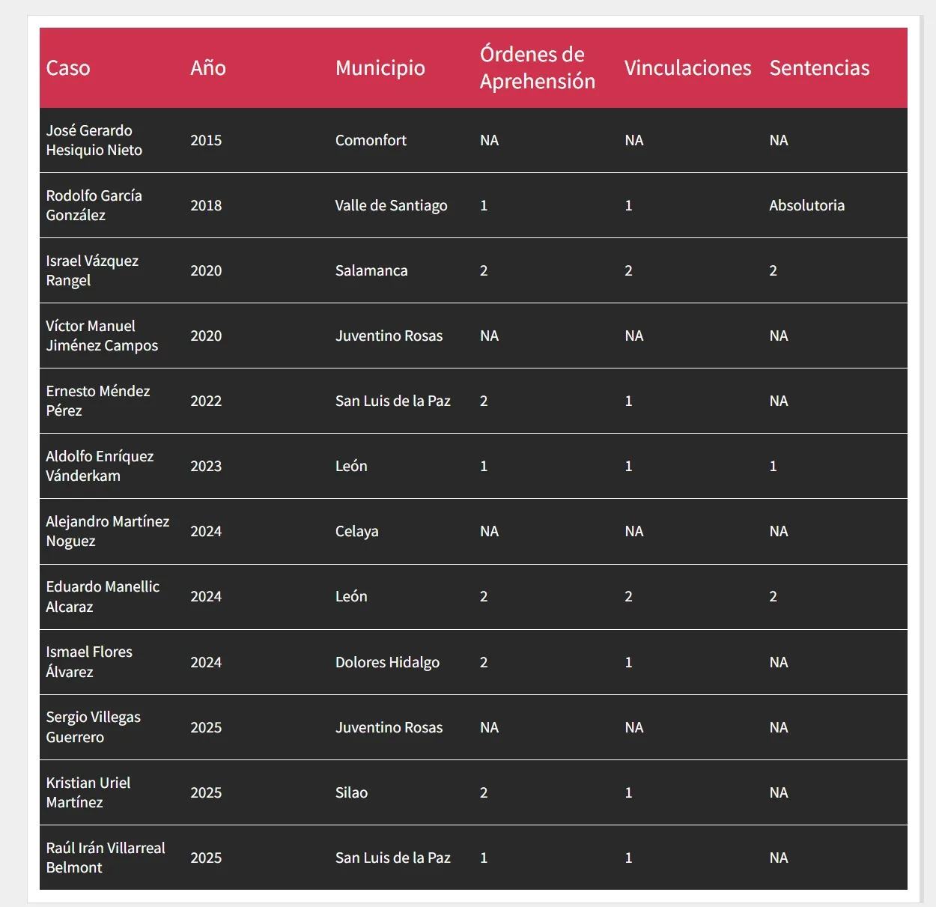Click the Silao municipality cell
936x907 pixels.
pos(352,792)
